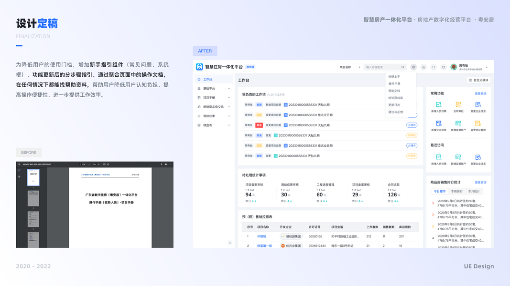The width and height of the screenshot is (510, 286).
Task: Click the PDF viewer hamburger menu icon
Action: [x=19, y=164]
